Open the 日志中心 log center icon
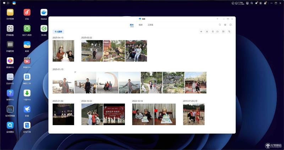Viewport: 284px width, 150px height. [x=10, y=77]
